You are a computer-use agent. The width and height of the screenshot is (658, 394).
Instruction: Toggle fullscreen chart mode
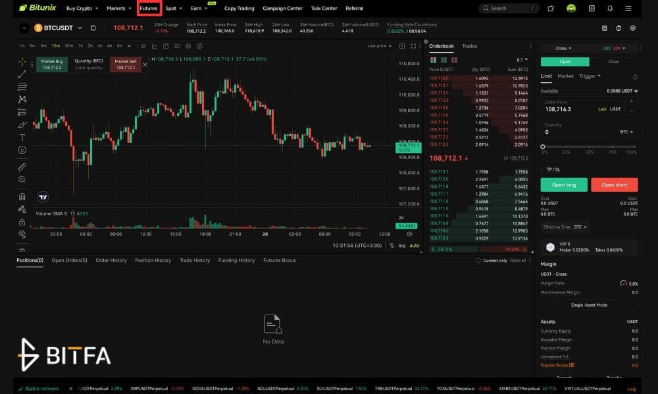point(413,46)
